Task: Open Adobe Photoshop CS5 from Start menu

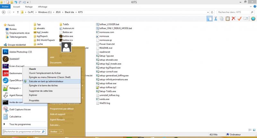Action: (25, 52)
